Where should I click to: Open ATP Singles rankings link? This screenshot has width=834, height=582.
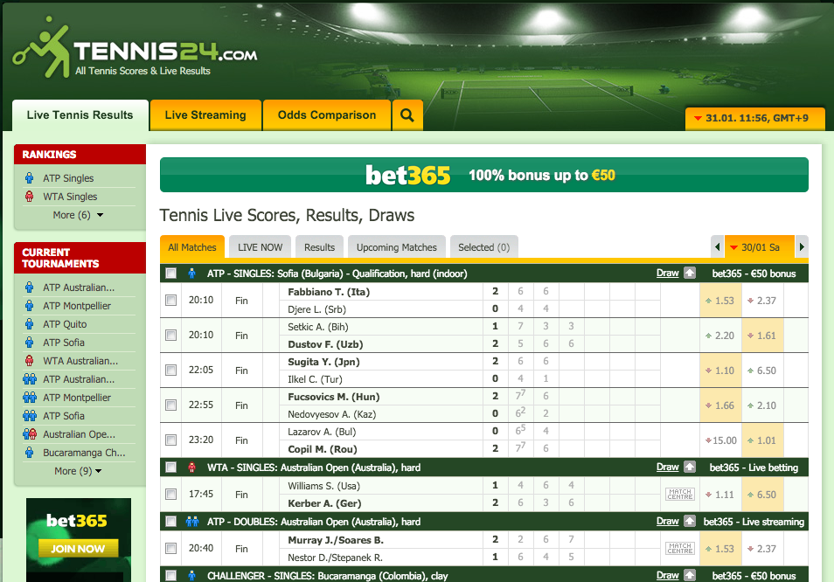click(68, 178)
